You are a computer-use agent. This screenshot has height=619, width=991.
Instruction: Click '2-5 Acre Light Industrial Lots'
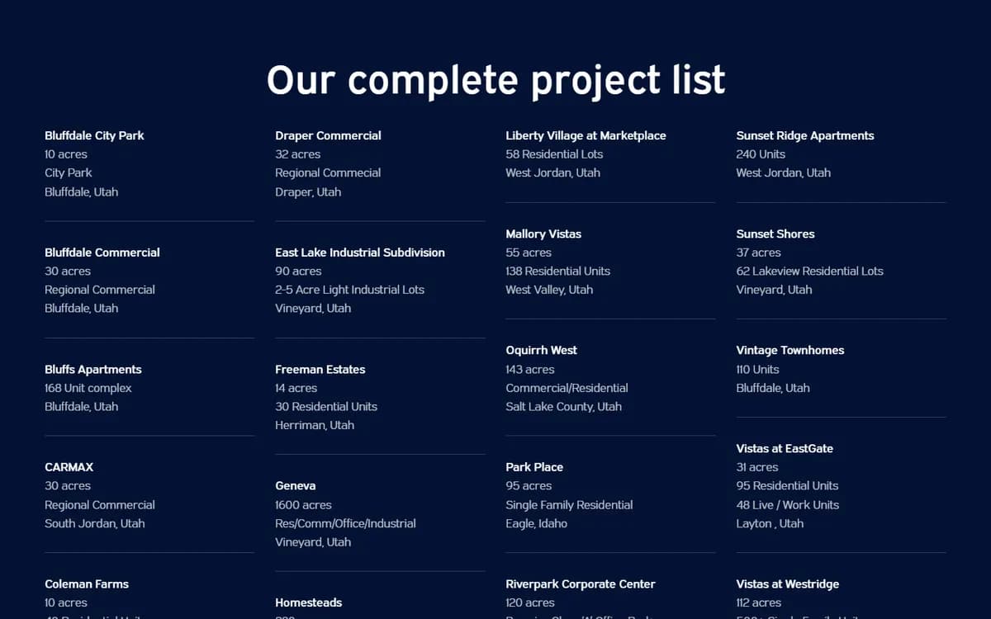coord(350,290)
